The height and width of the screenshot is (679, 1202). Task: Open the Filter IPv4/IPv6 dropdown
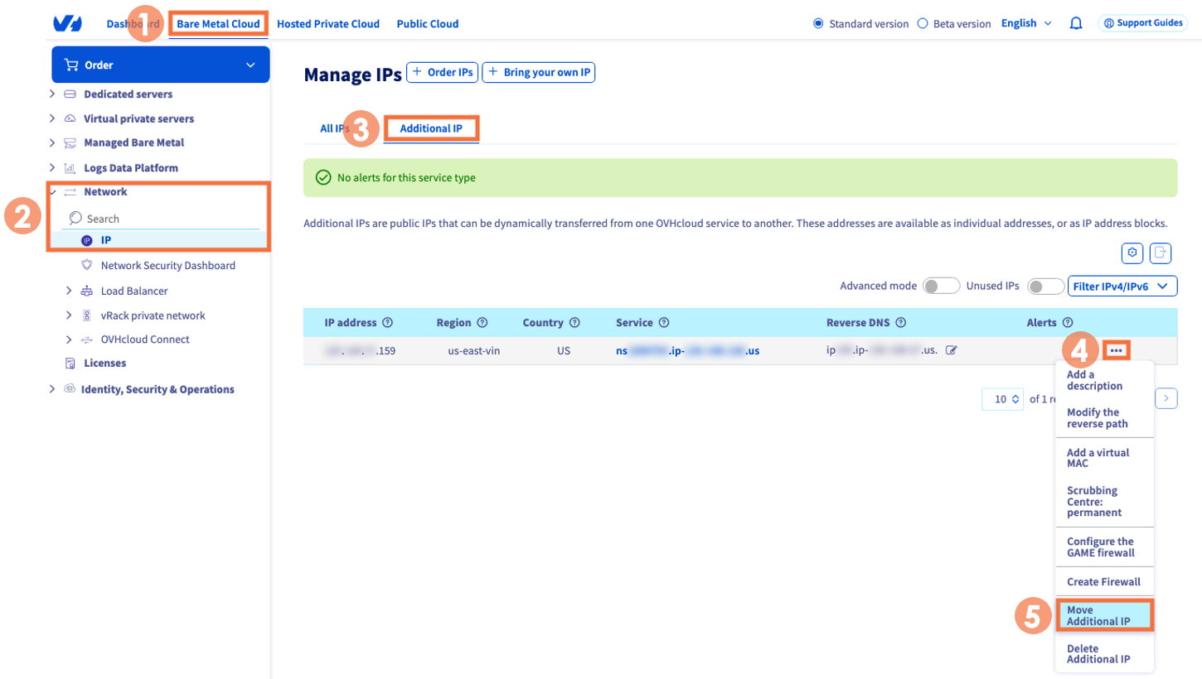point(1122,286)
